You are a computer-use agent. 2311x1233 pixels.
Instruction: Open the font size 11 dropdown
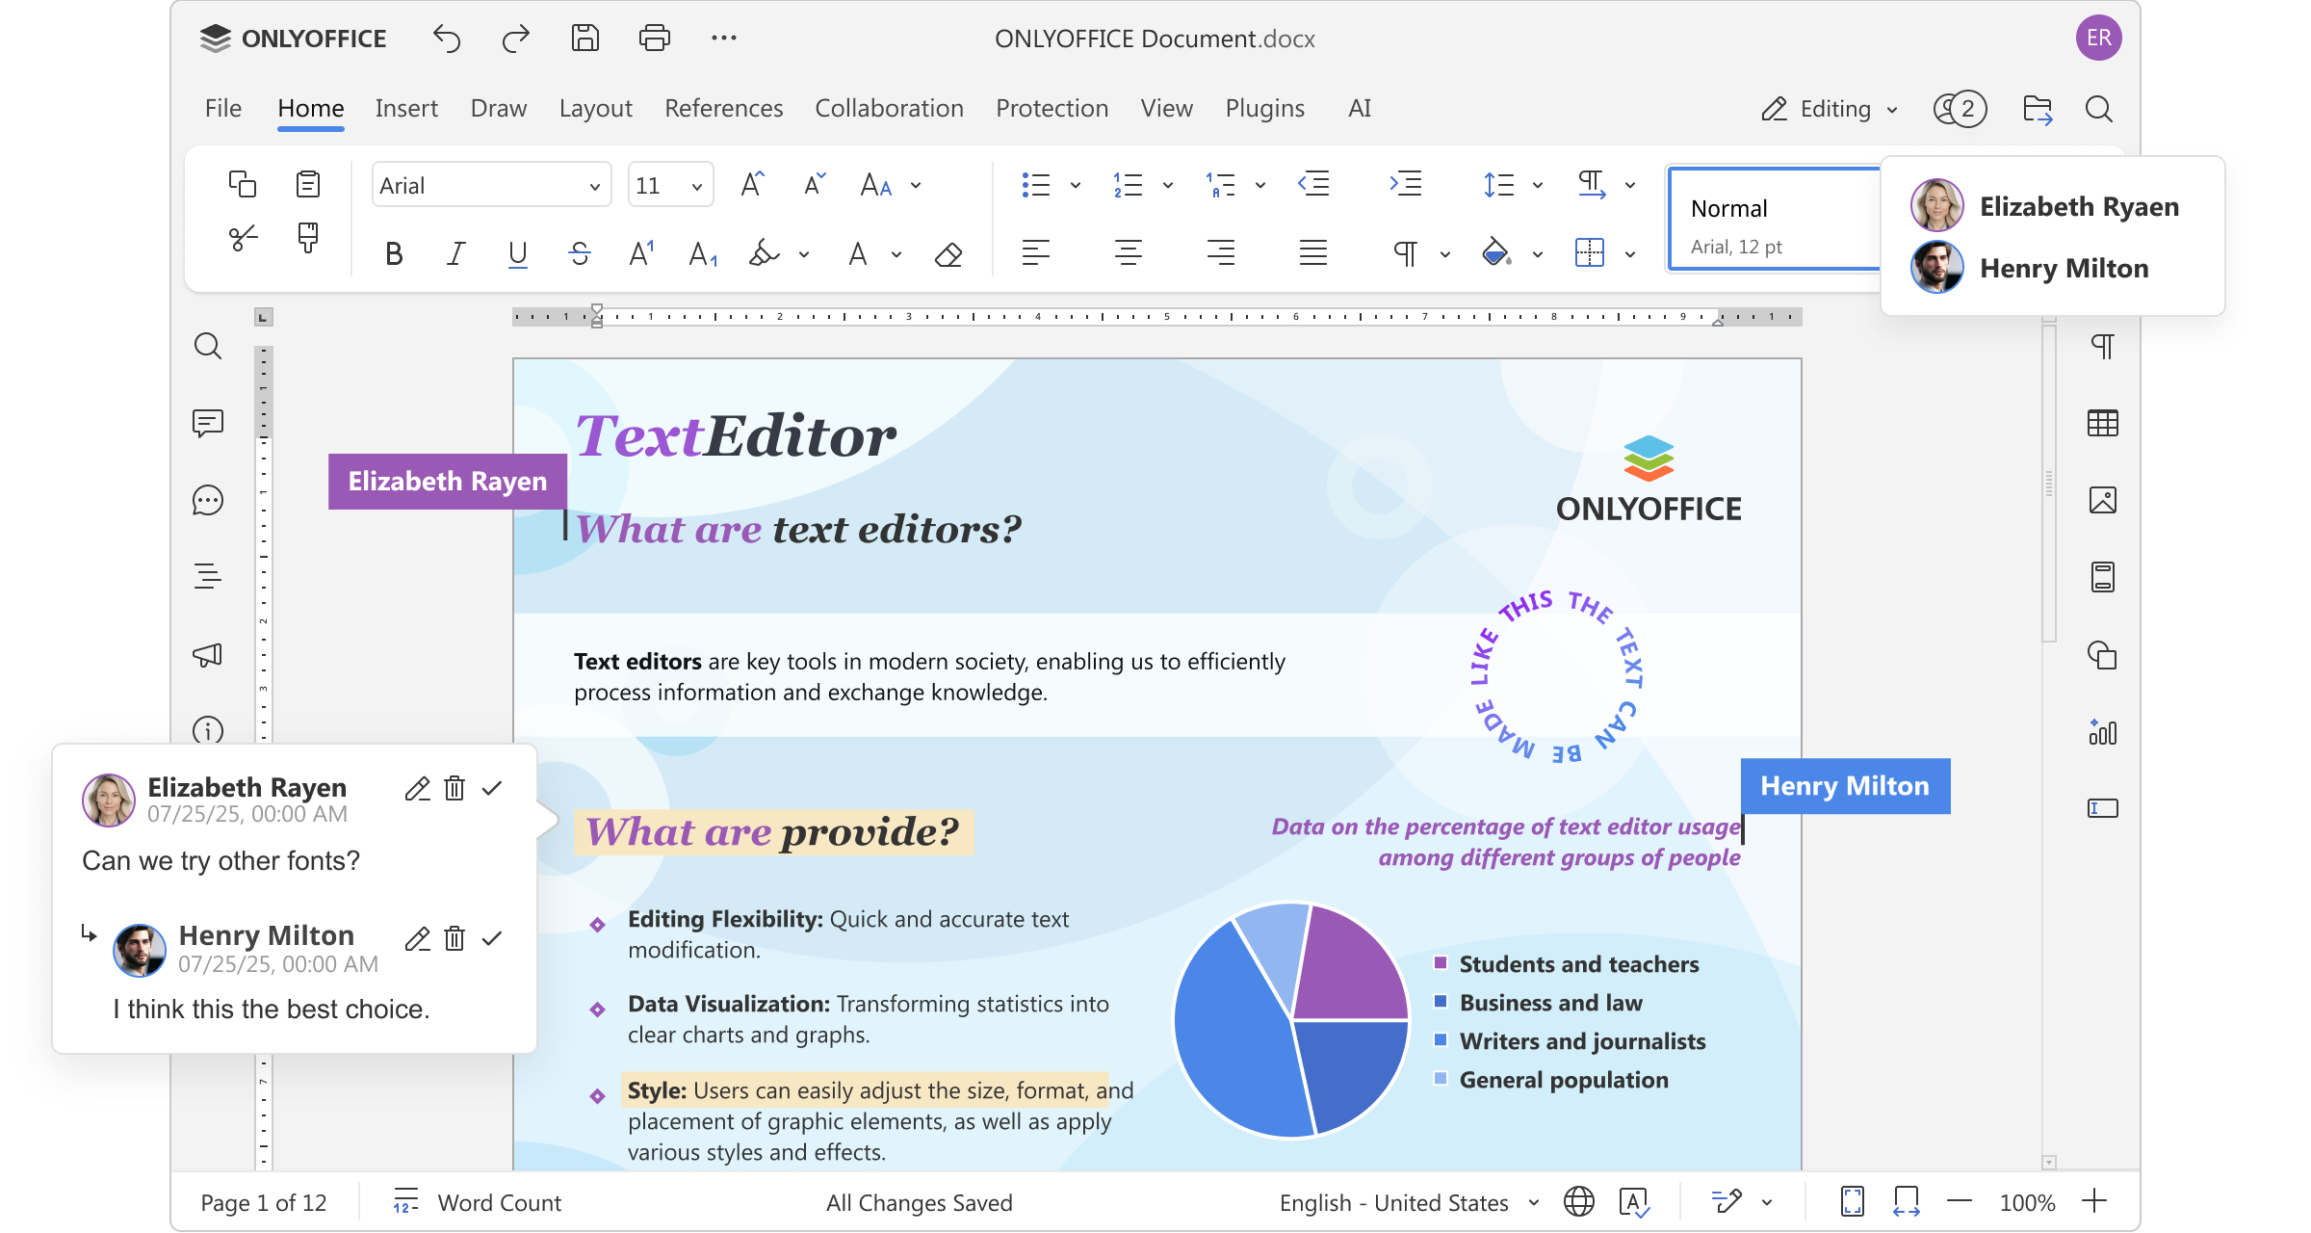point(696,186)
